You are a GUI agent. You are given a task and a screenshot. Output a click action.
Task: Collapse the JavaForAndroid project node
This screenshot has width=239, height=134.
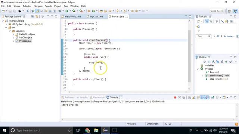coord(3,21)
